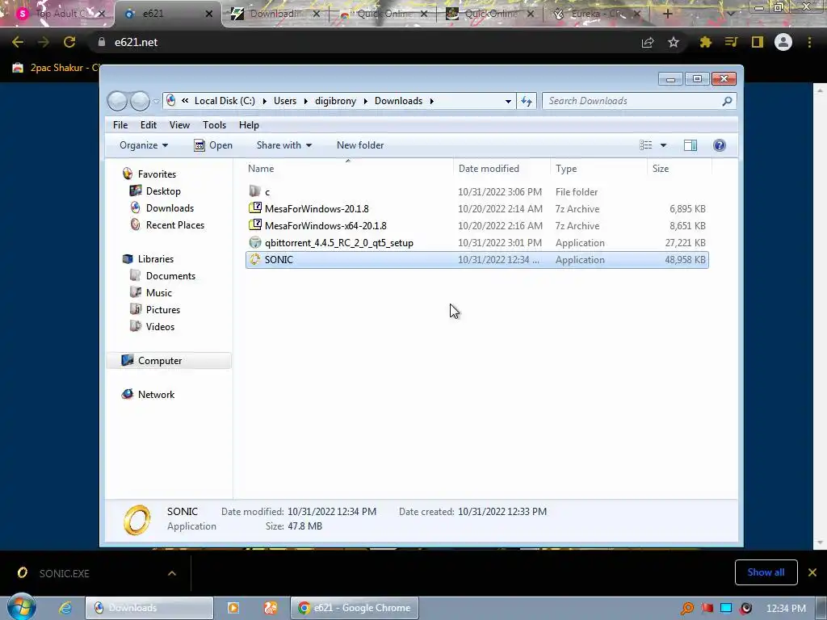Expand the Share with dropdown
Screen dimensions: 827x620
coord(283,145)
